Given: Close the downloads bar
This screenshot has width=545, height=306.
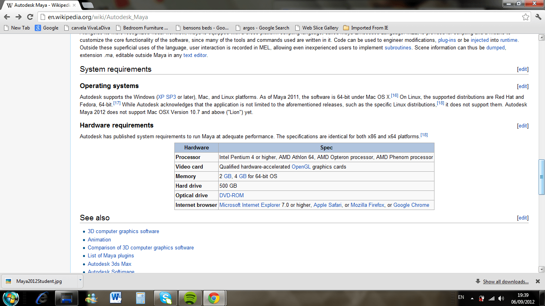Looking at the screenshot, I should pyautogui.click(x=538, y=281).
